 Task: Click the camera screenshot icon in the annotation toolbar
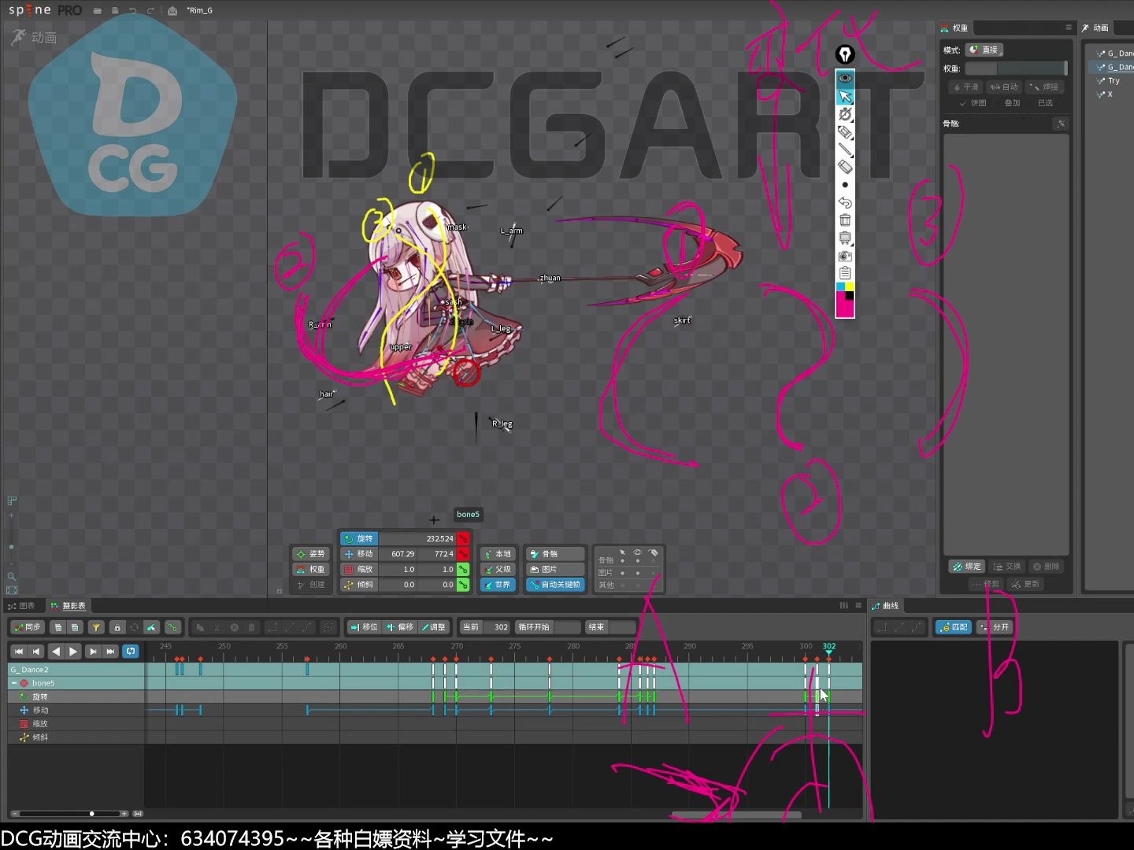click(x=845, y=256)
